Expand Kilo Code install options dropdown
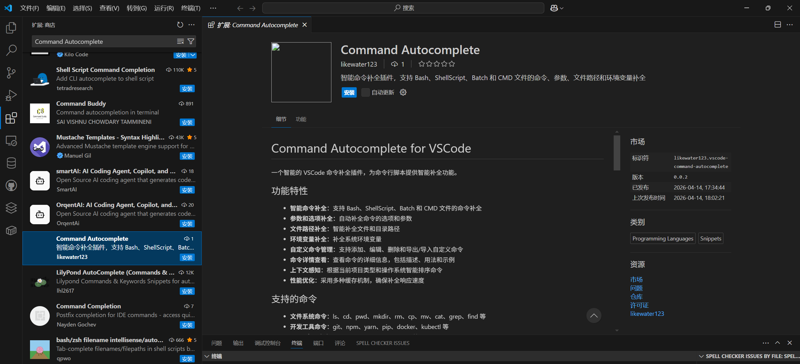The image size is (800, 364). pos(193,55)
